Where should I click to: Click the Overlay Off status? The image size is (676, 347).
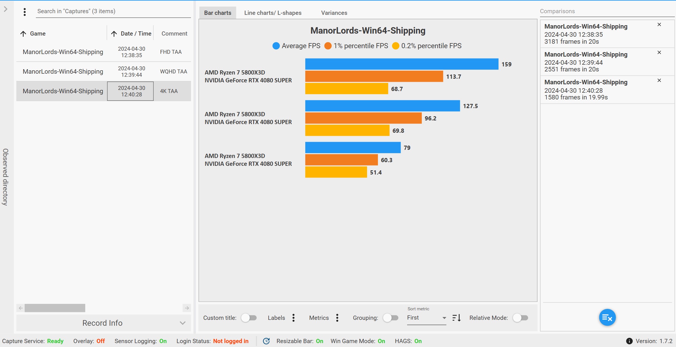click(x=89, y=341)
